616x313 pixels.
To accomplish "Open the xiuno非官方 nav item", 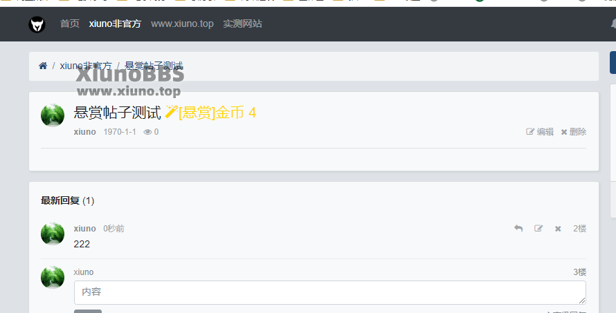I will [x=115, y=24].
